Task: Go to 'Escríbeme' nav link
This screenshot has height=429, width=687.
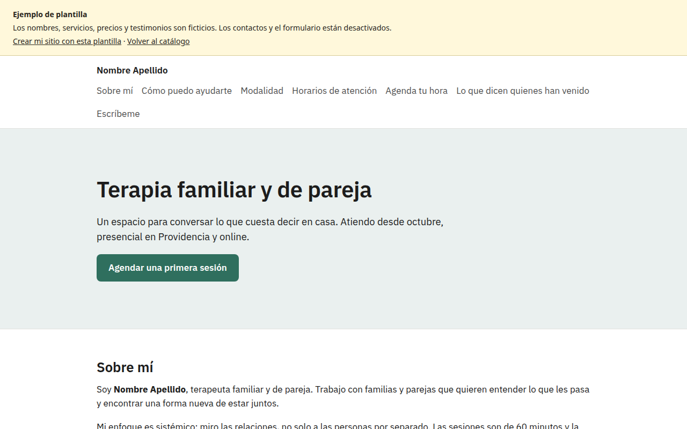Action: (118, 114)
